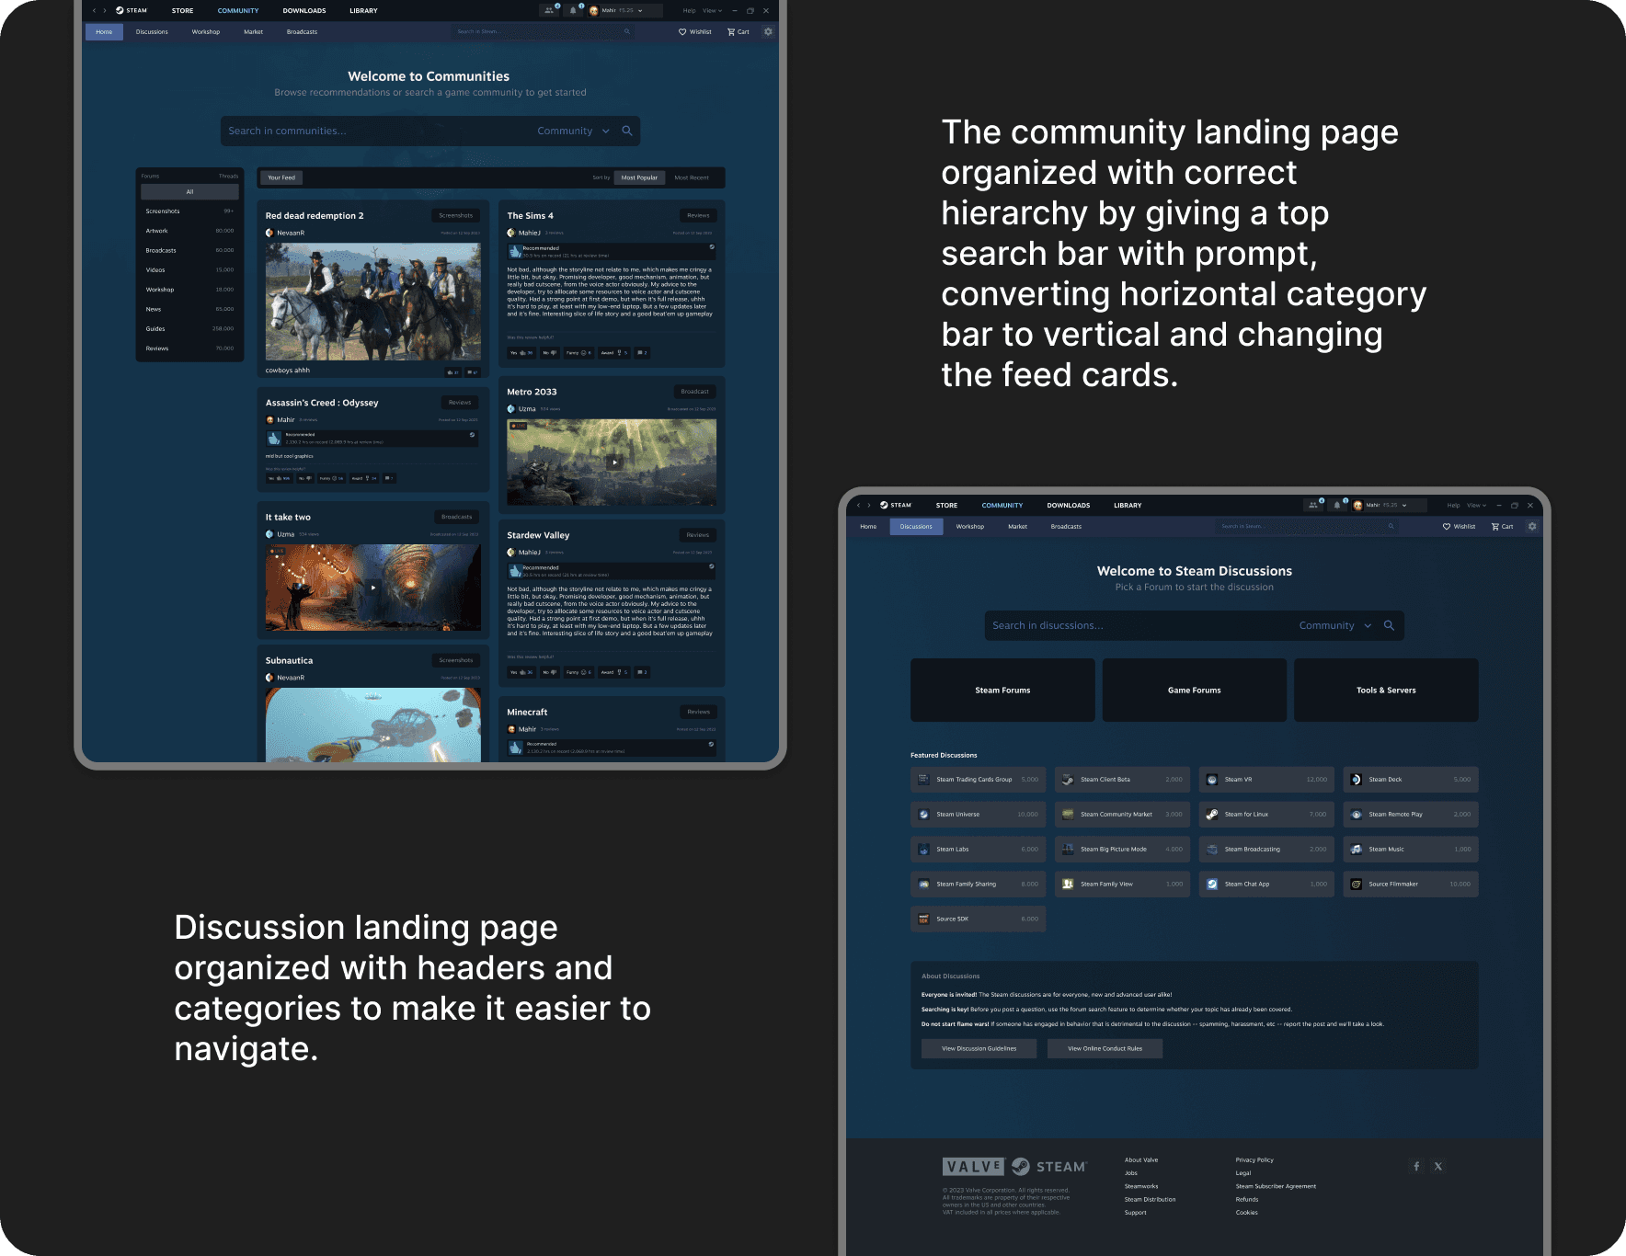Click the magnifier in the 'Search in communities' bar
This screenshot has height=1256, width=1626.
point(627,131)
